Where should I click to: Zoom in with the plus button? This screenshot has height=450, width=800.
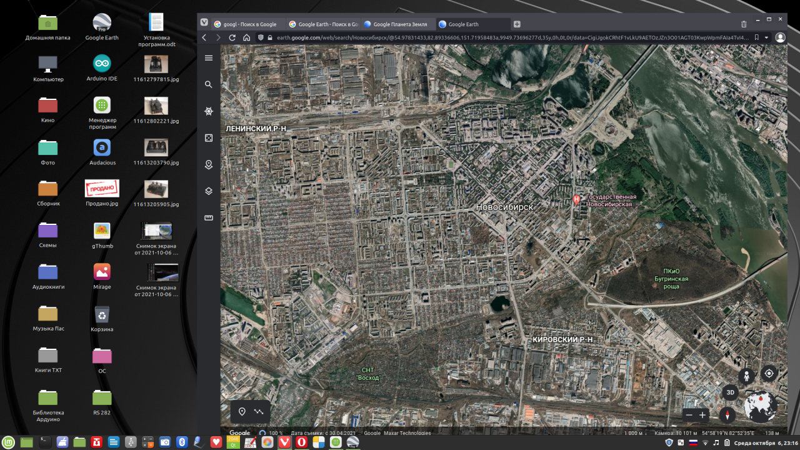coord(702,415)
